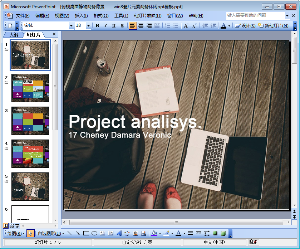Open 格式(O) menu

coord(101,16)
